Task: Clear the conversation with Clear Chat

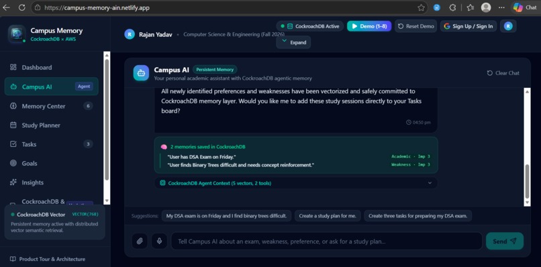Action: click(x=503, y=72)
